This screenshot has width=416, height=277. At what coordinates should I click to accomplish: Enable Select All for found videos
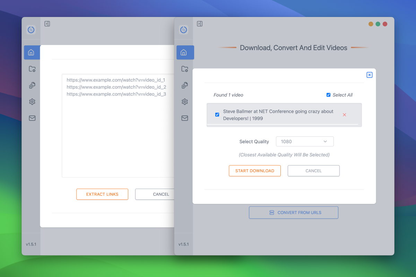pyautogui.click(x=328, y=95)
